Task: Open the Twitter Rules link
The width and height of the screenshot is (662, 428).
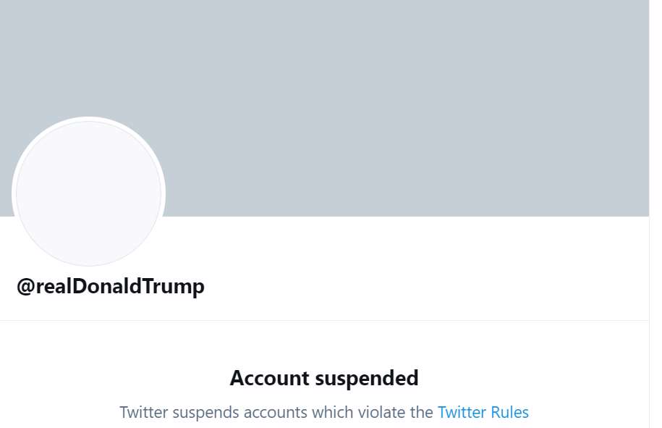Action: [483, 412]
